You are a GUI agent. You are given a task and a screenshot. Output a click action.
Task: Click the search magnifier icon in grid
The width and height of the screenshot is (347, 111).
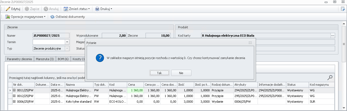click(330, 78)
